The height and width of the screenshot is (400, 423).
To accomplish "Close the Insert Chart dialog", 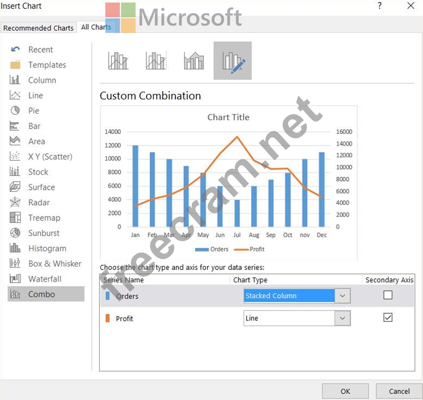I will [x=410, y=6].
